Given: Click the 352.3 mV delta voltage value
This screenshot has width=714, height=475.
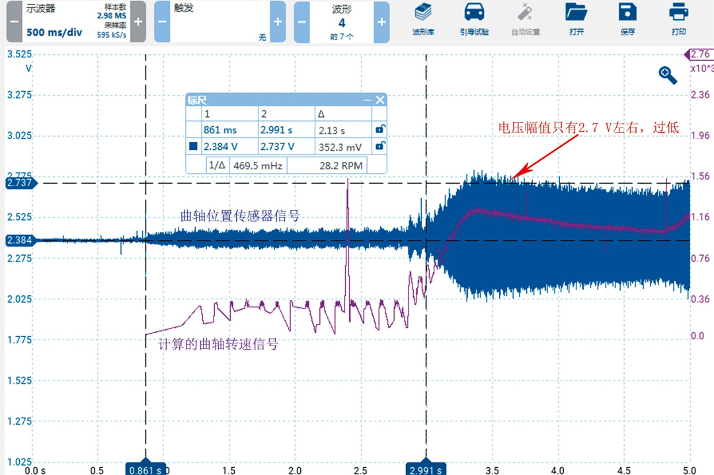Looking at the screenshot, I should (340, 147).
